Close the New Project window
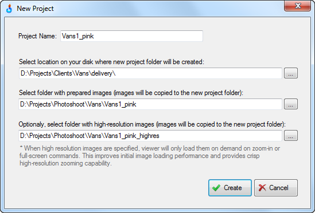Viewport: 315px width, 213px height. [298, 6]
